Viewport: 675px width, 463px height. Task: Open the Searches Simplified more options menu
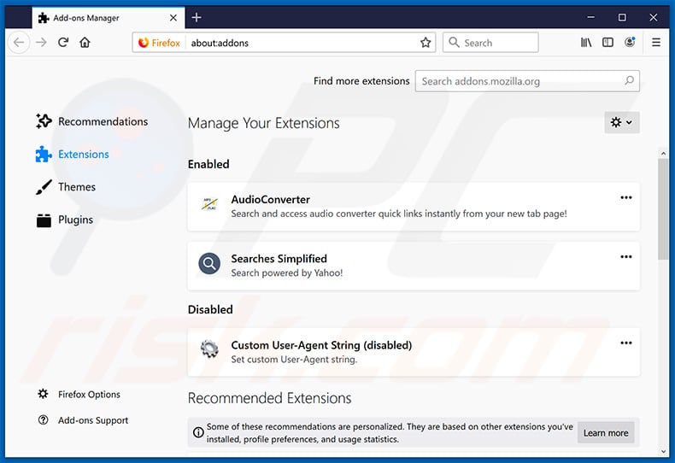tap(625, 257)
